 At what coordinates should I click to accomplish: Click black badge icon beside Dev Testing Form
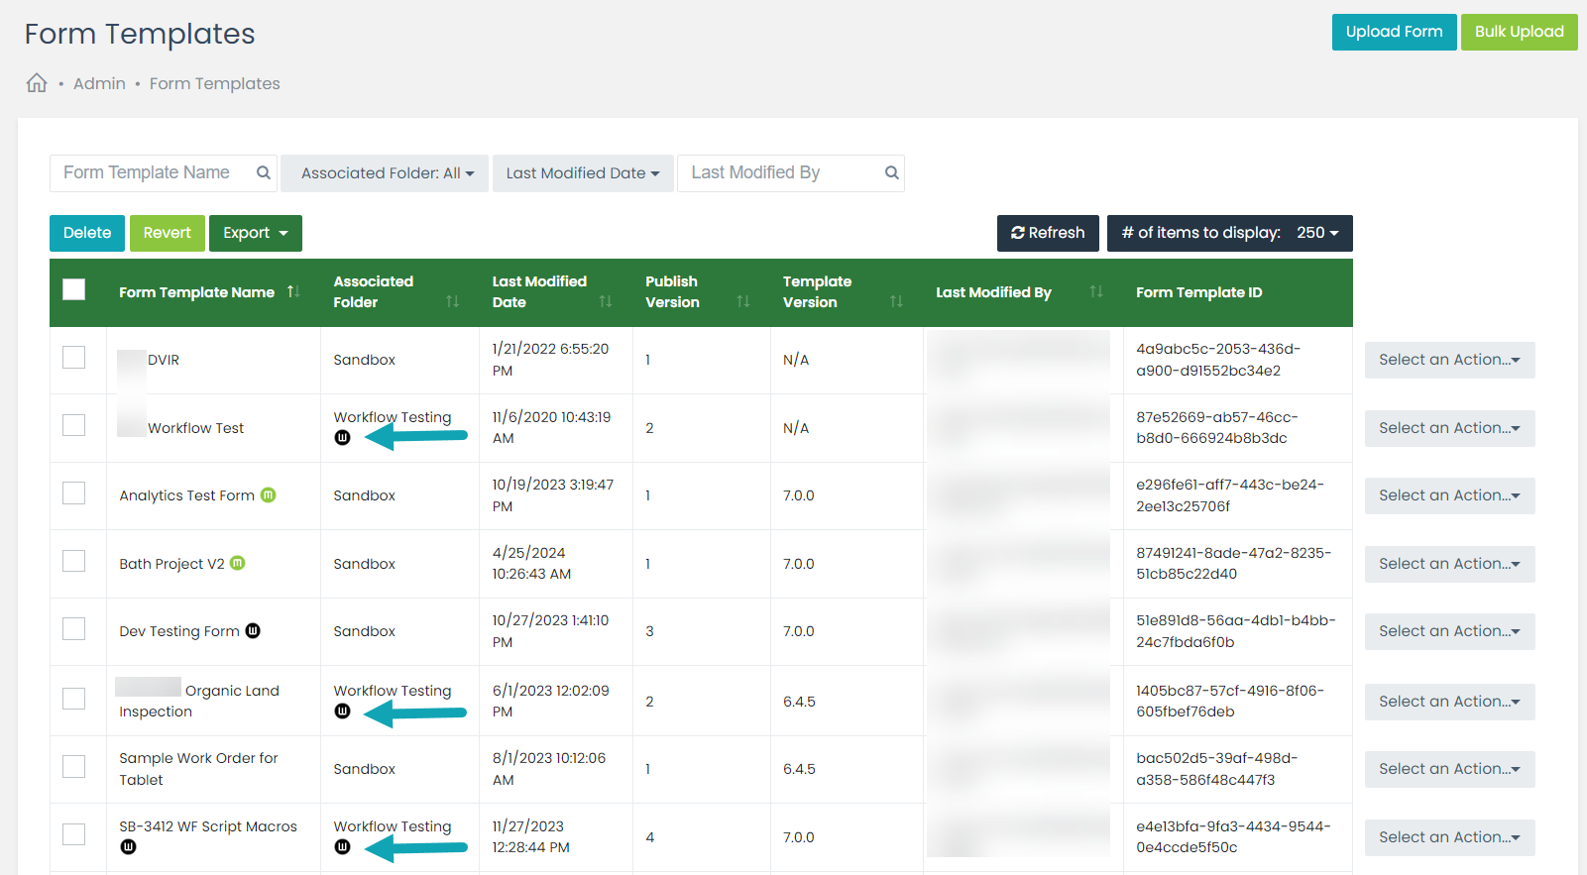click(x=253, y=630)
